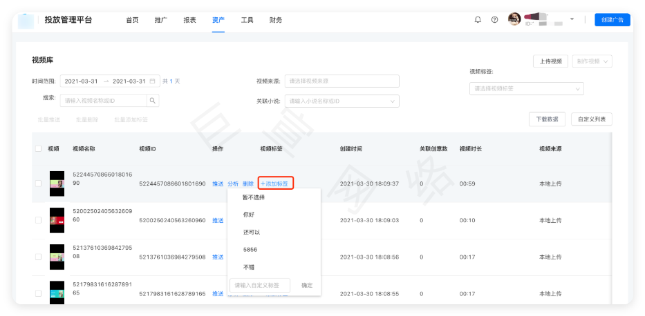Click the 视频时长 column header
The image size is (645, 316).
pyautogui.click(x=471, y=149)
